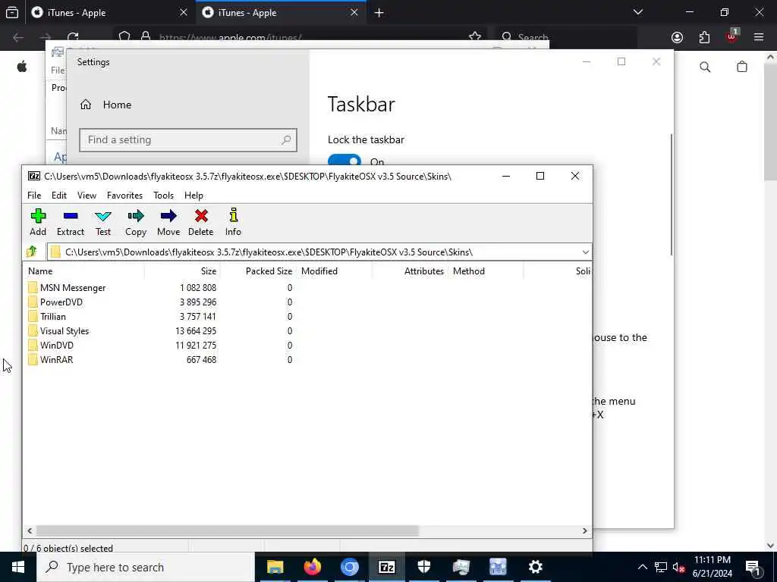Select the MSN Messenger folder icon

[33, 287]
